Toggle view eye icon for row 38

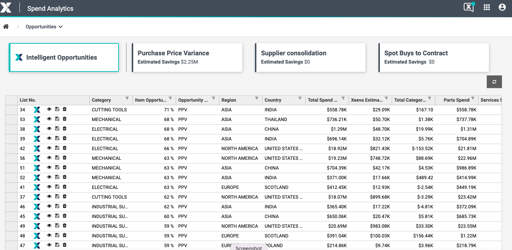49,129
